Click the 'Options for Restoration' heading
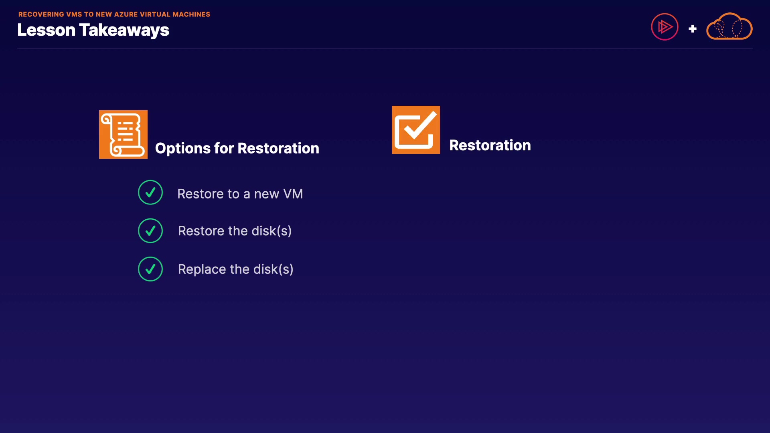Screen dimensions: 770x433 [x=237, y=148]
